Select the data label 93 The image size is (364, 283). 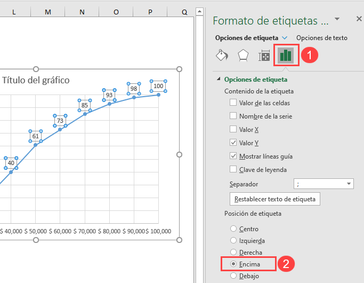point(109,95)
